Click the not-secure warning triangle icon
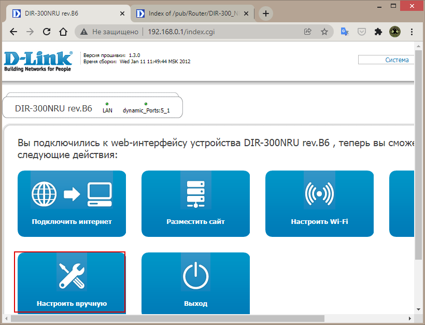This screenshot has width=425, height=325. point(84,32)
